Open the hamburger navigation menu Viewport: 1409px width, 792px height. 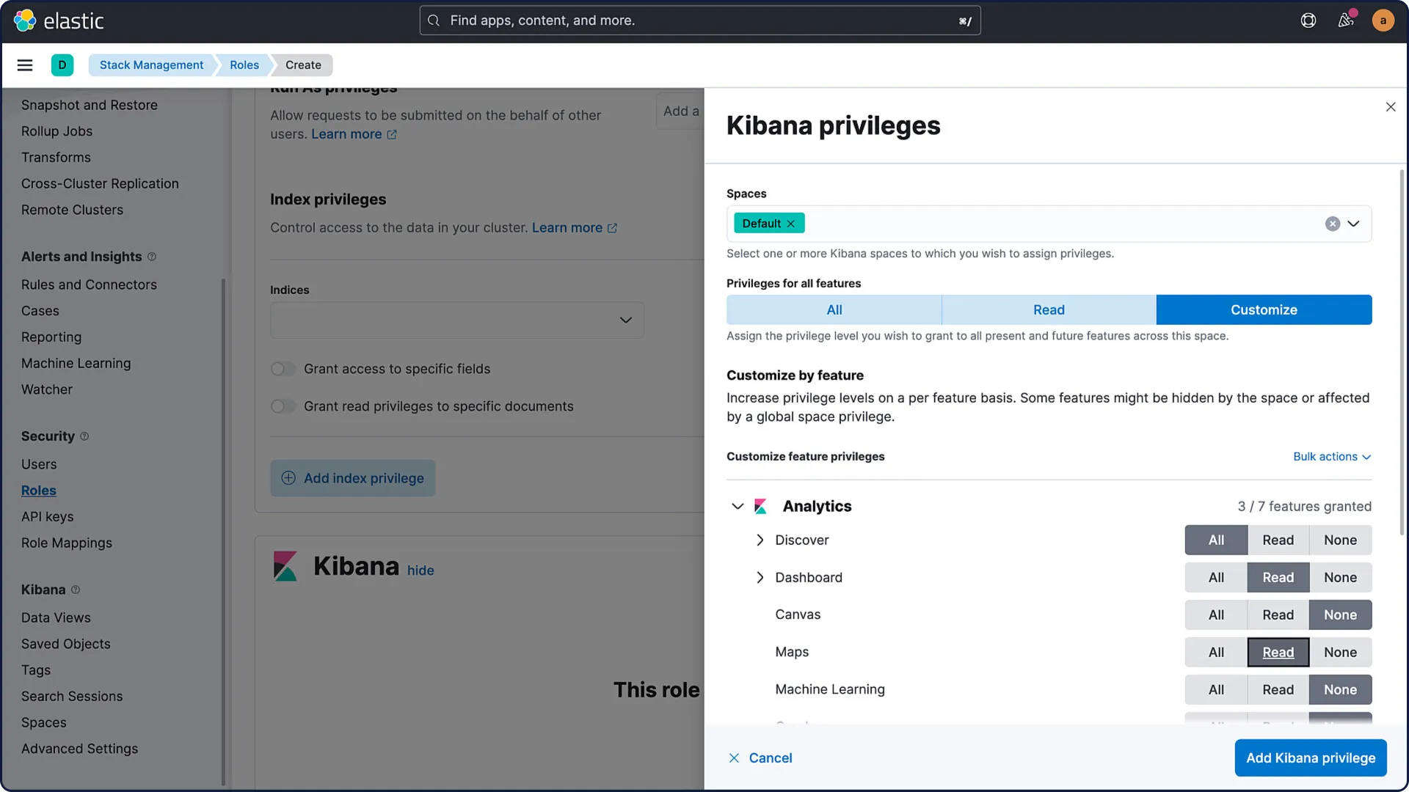click(25, 65)
